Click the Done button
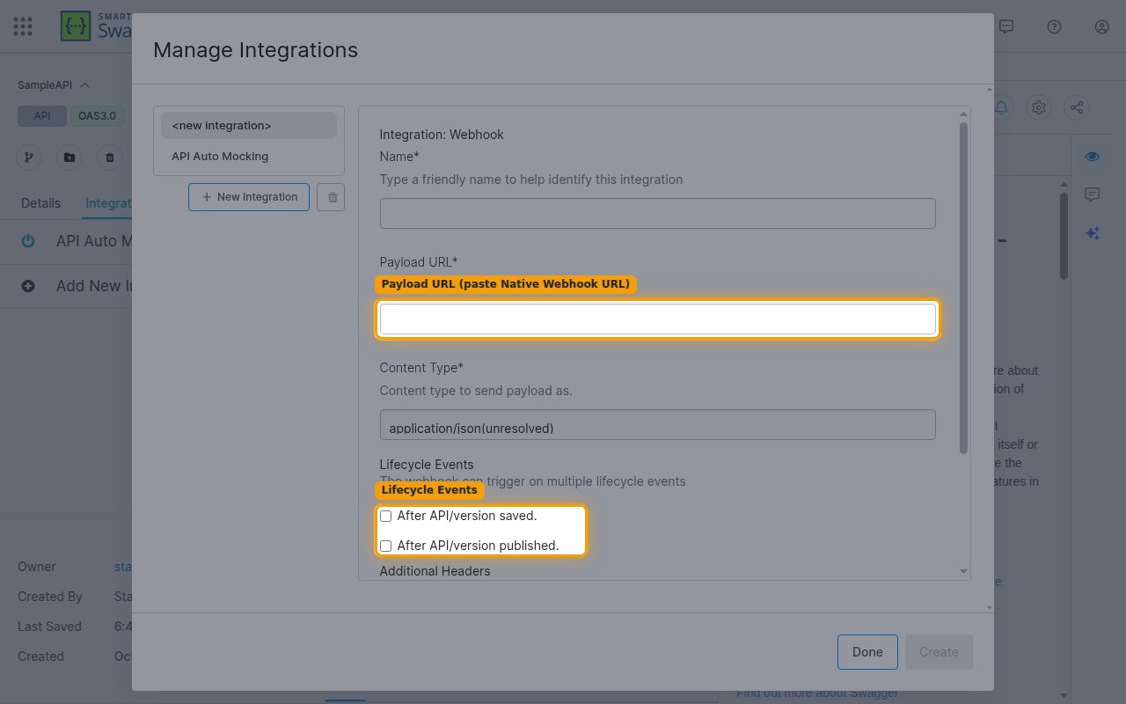The width and height of the screenshot is (1126, 704). click(x=867, y=652)
